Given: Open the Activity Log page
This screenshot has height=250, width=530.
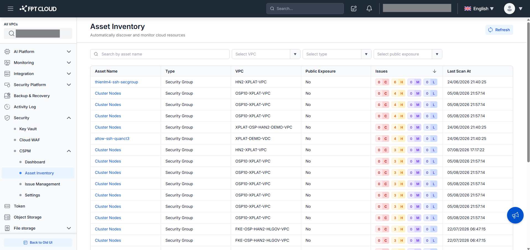Looking at the screenshot, I should (25, 107).
